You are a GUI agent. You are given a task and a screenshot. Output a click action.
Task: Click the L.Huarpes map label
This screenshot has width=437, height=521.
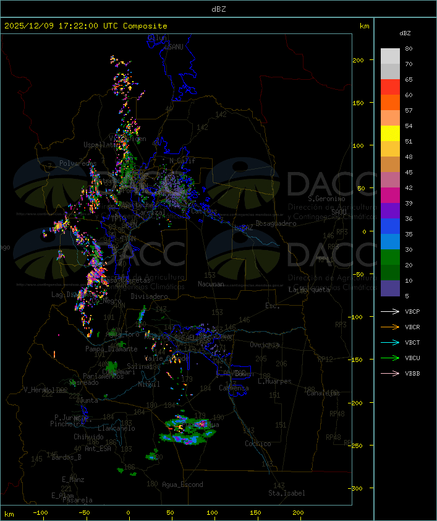click(274, 381)
